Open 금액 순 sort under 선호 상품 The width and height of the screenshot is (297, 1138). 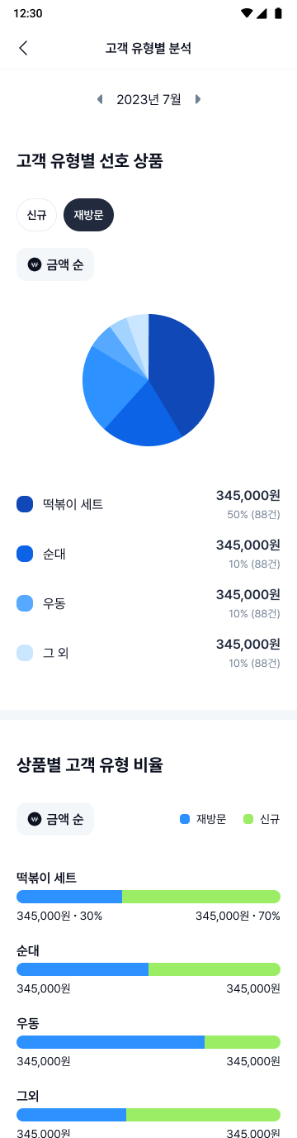point(55,264)
